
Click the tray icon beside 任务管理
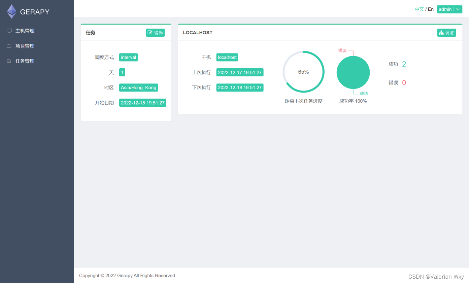[9, 61]
